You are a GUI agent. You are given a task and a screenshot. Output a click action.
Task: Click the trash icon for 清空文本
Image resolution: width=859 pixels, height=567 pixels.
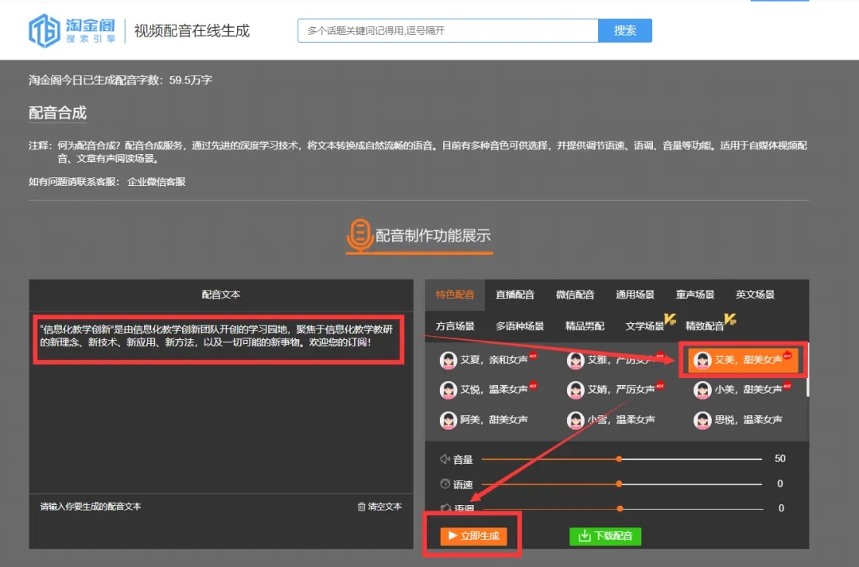point(362,507)
